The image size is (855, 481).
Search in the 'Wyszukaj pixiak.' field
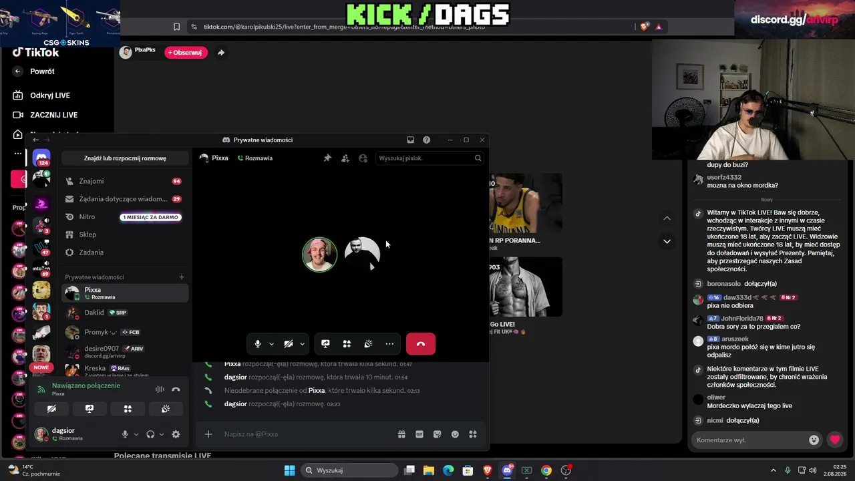click(x=430, y=158)
